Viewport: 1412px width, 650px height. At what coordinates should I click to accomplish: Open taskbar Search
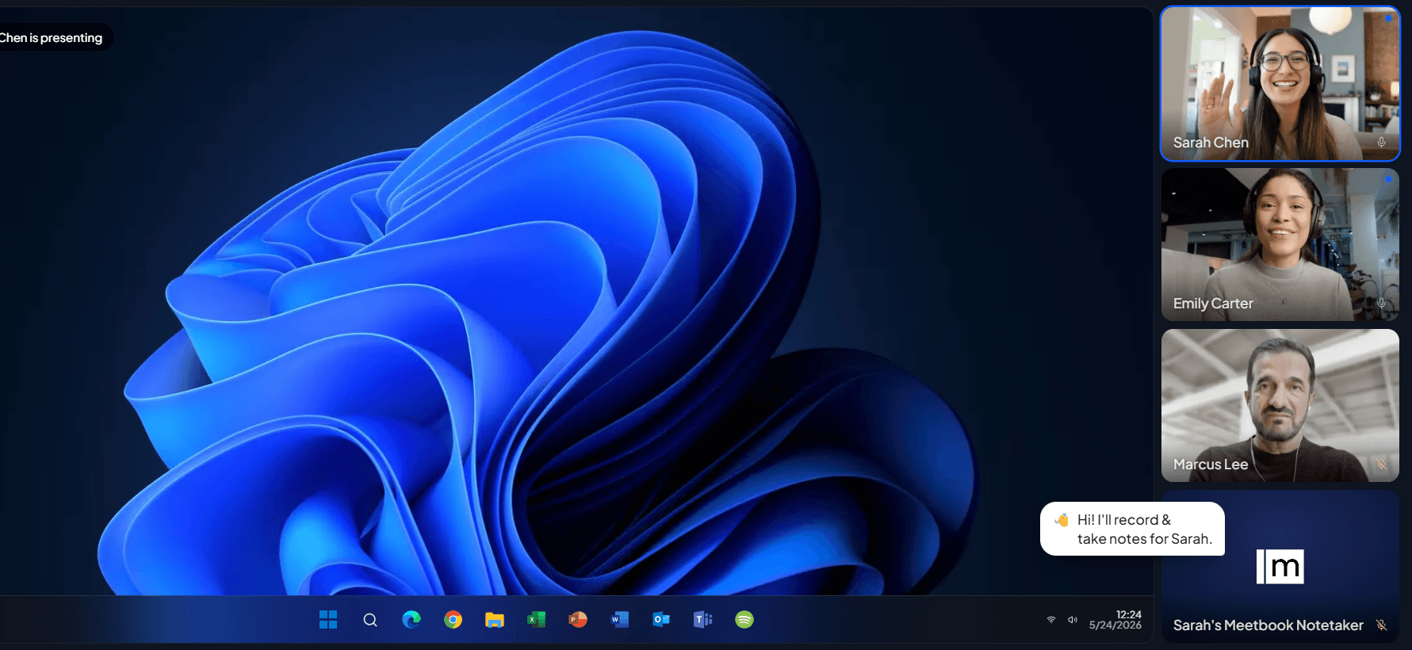[370, 620]
